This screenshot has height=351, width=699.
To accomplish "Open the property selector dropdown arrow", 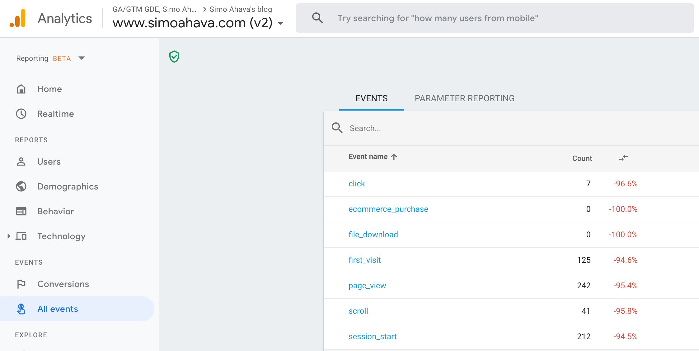I will tap(280, 23).
